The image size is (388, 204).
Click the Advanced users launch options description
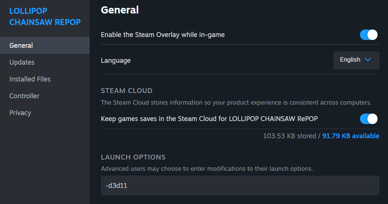pos(207,169)
